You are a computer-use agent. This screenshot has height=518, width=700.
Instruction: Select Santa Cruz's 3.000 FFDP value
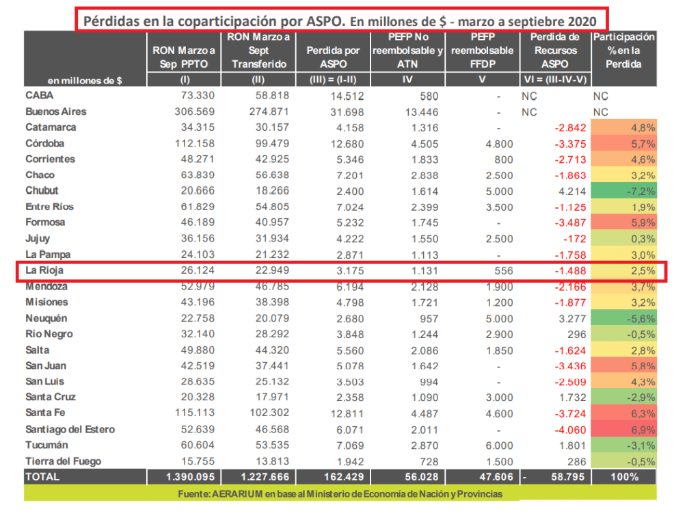[500, 398]
